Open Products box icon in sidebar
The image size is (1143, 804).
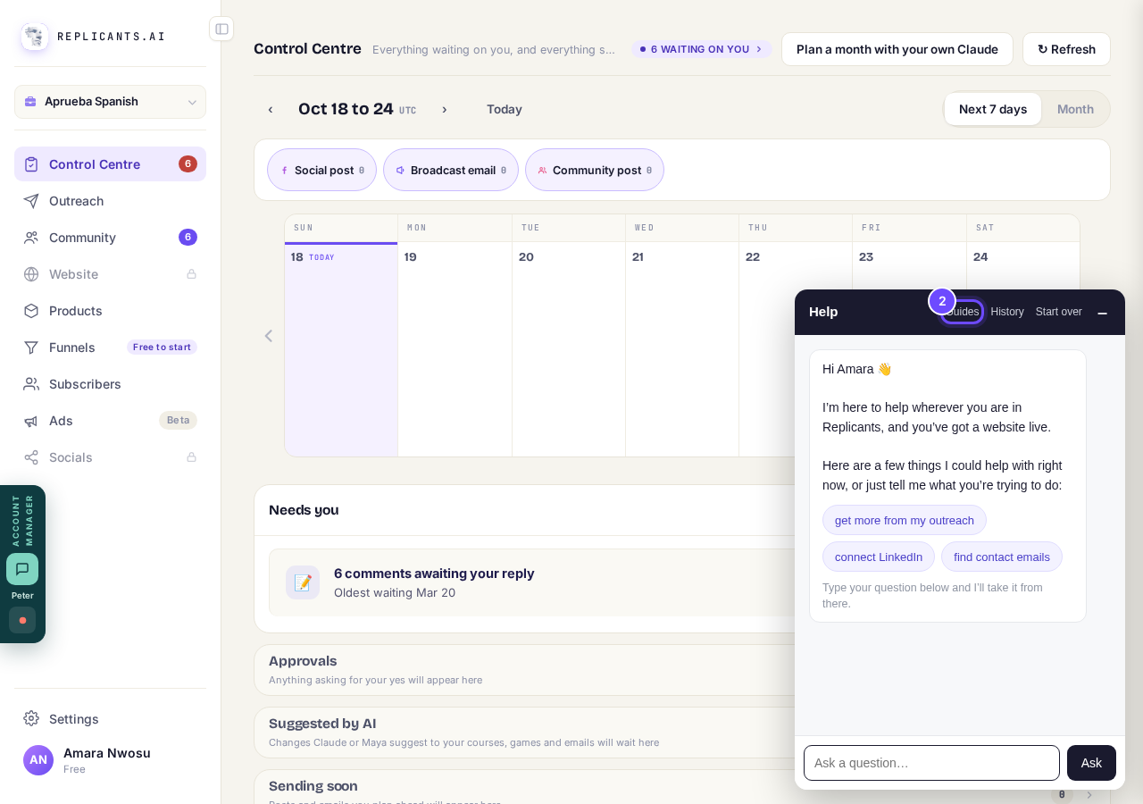(31, 311)
